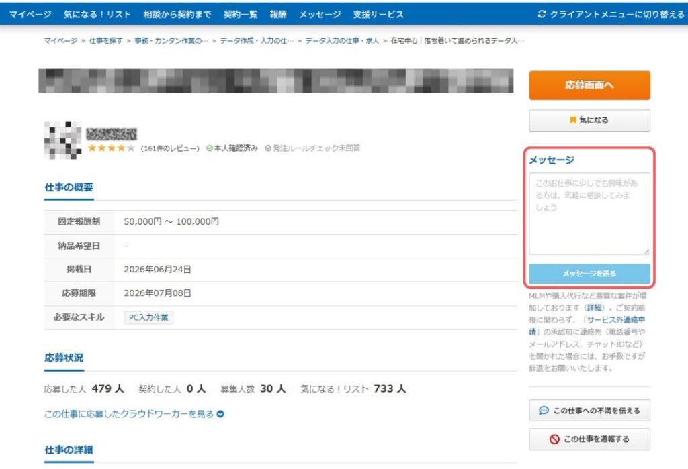Click この仕事への不満を伝える button

click(x=589, y=411)
